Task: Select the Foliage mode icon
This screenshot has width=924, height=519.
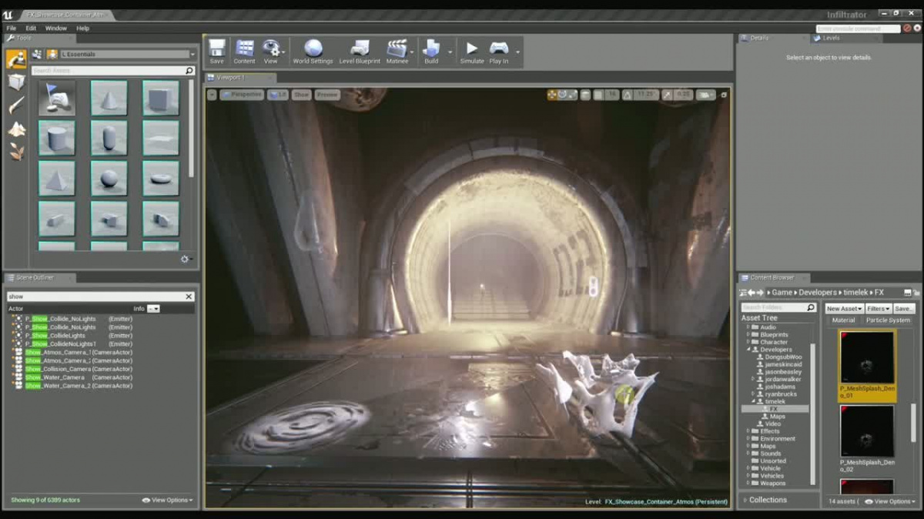Action: pos(16,152)
